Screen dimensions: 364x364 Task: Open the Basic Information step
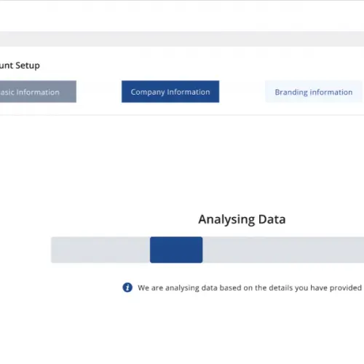coord(38,92)
